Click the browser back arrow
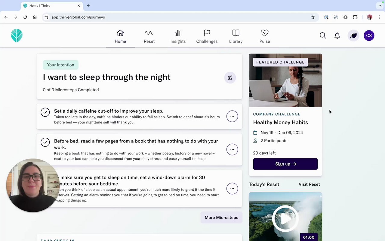Viewport: 385px width, 241px height. click(6, 17)
